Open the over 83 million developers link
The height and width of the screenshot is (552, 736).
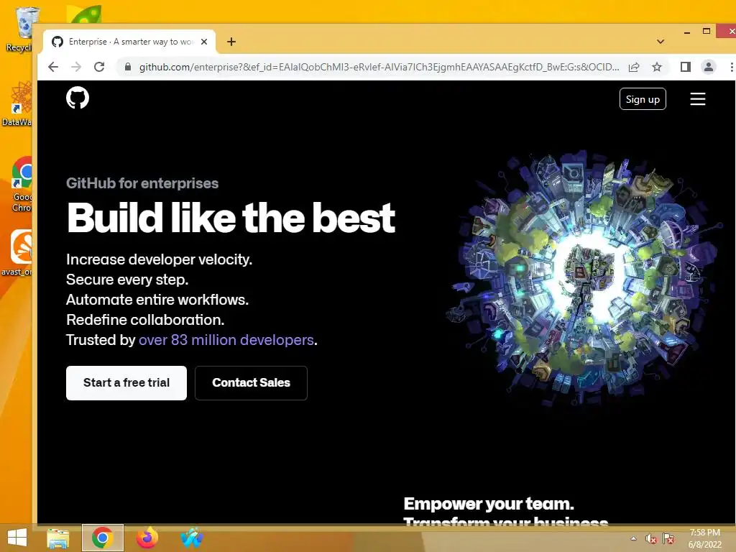coord(226,340)
